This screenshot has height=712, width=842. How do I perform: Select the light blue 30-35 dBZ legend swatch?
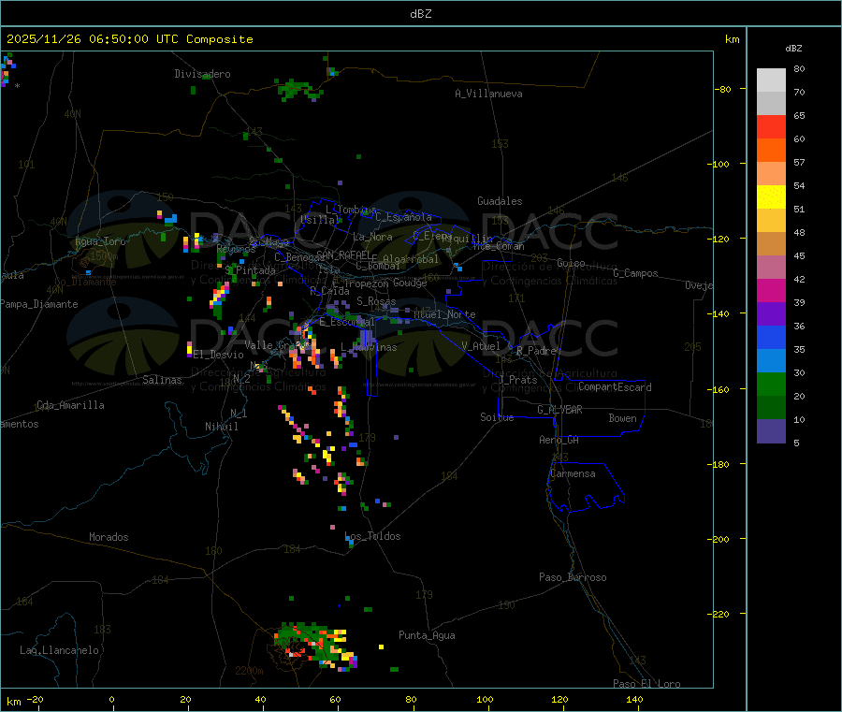(x=771, y=361)
